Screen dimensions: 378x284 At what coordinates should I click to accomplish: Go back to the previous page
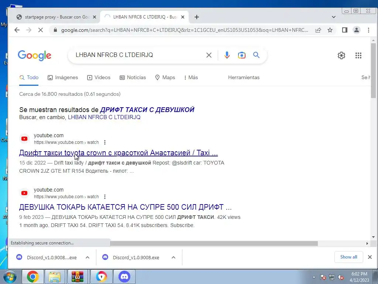pyautogui.click(x=17, y=30)
